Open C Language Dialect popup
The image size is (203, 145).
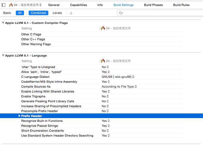tap(118, 77)
